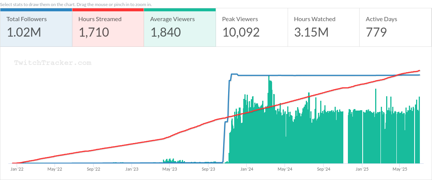432x180 pixels.
Task: Click the Jan '23 axis label
Action: (x=132, y=169)
